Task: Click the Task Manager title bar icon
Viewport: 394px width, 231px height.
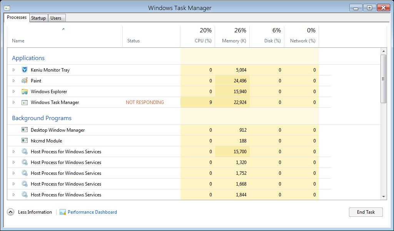Action: [7, 8]
